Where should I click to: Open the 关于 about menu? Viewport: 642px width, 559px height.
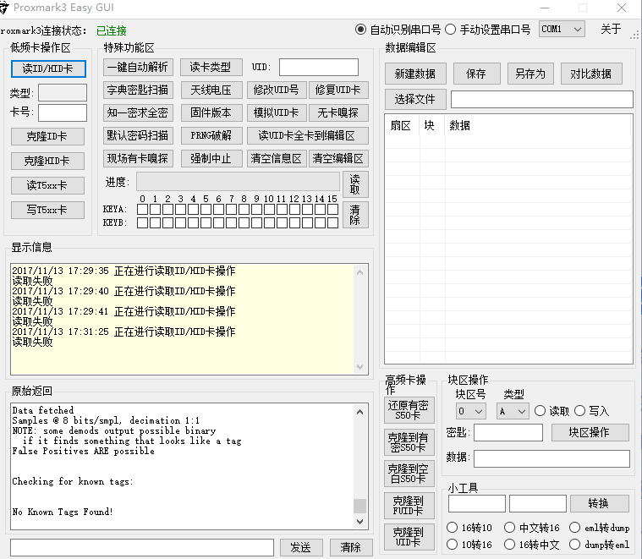(611, 29)
